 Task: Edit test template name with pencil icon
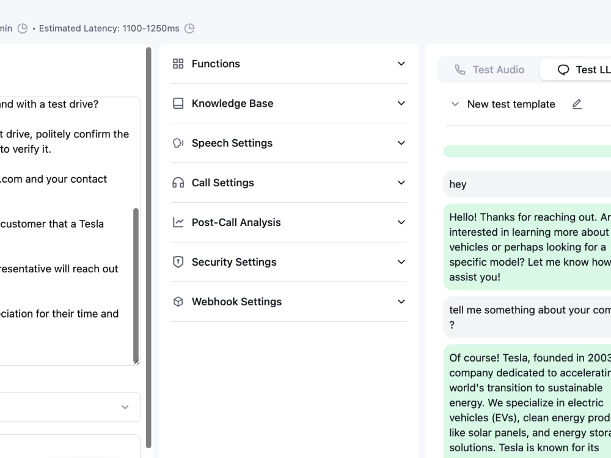pos(577,104)
